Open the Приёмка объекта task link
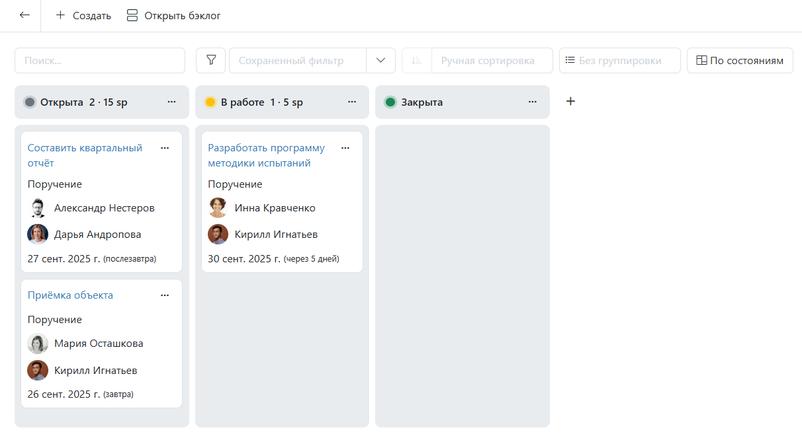 tap(70, 295)
